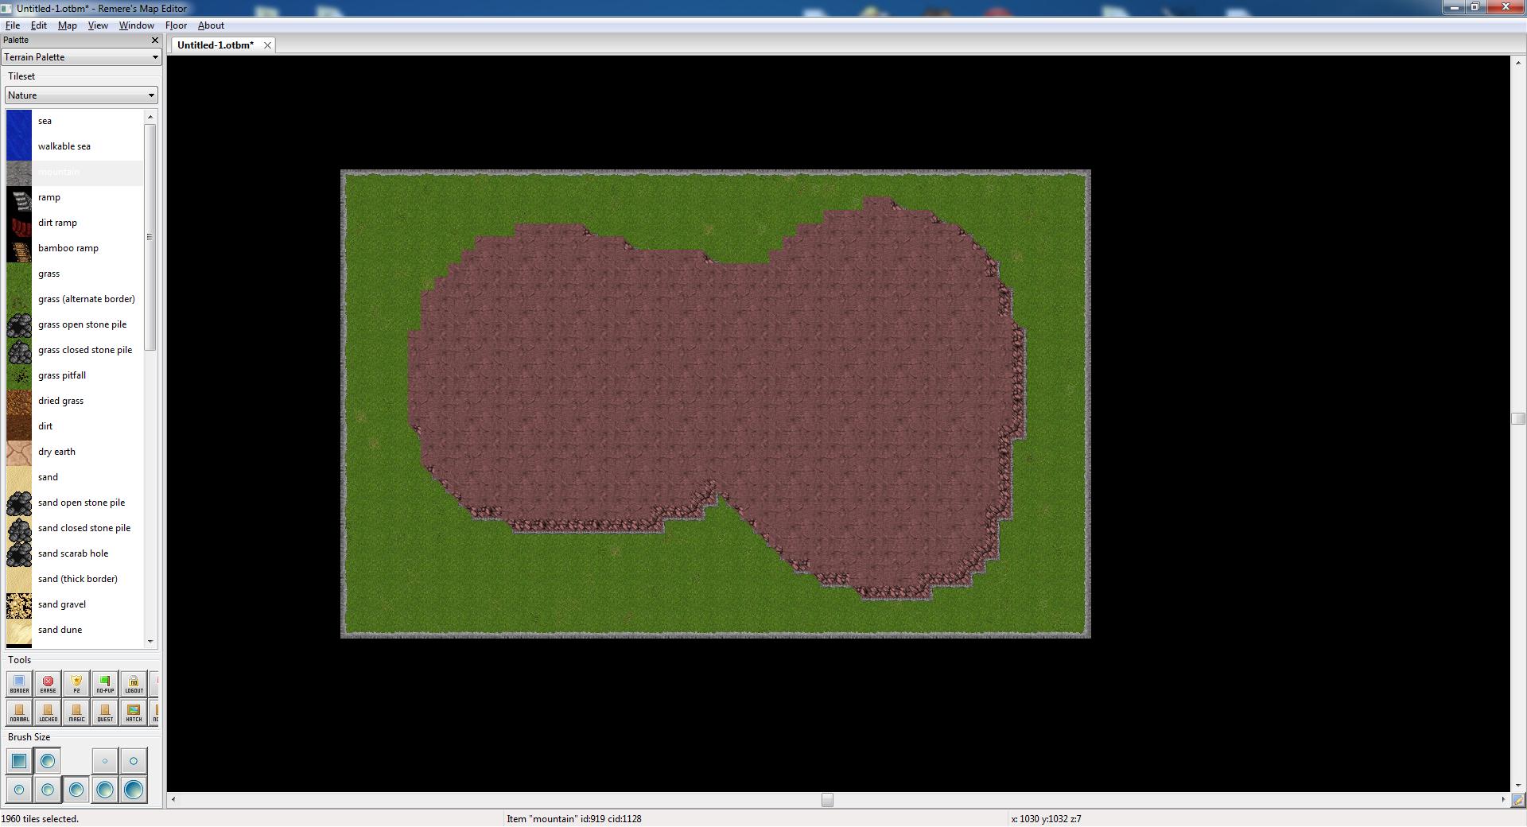Choose the grass closed stone pile brush
This screenshot has width=1527, height=827.
(x=75, y=350)
